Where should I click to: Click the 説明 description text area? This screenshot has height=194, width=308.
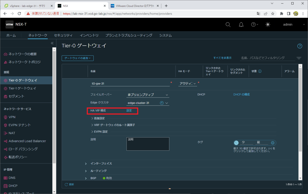[148, 144]
